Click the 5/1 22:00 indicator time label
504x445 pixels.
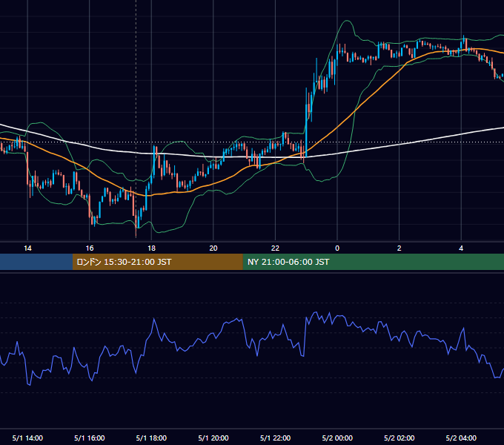click(275, 438)
